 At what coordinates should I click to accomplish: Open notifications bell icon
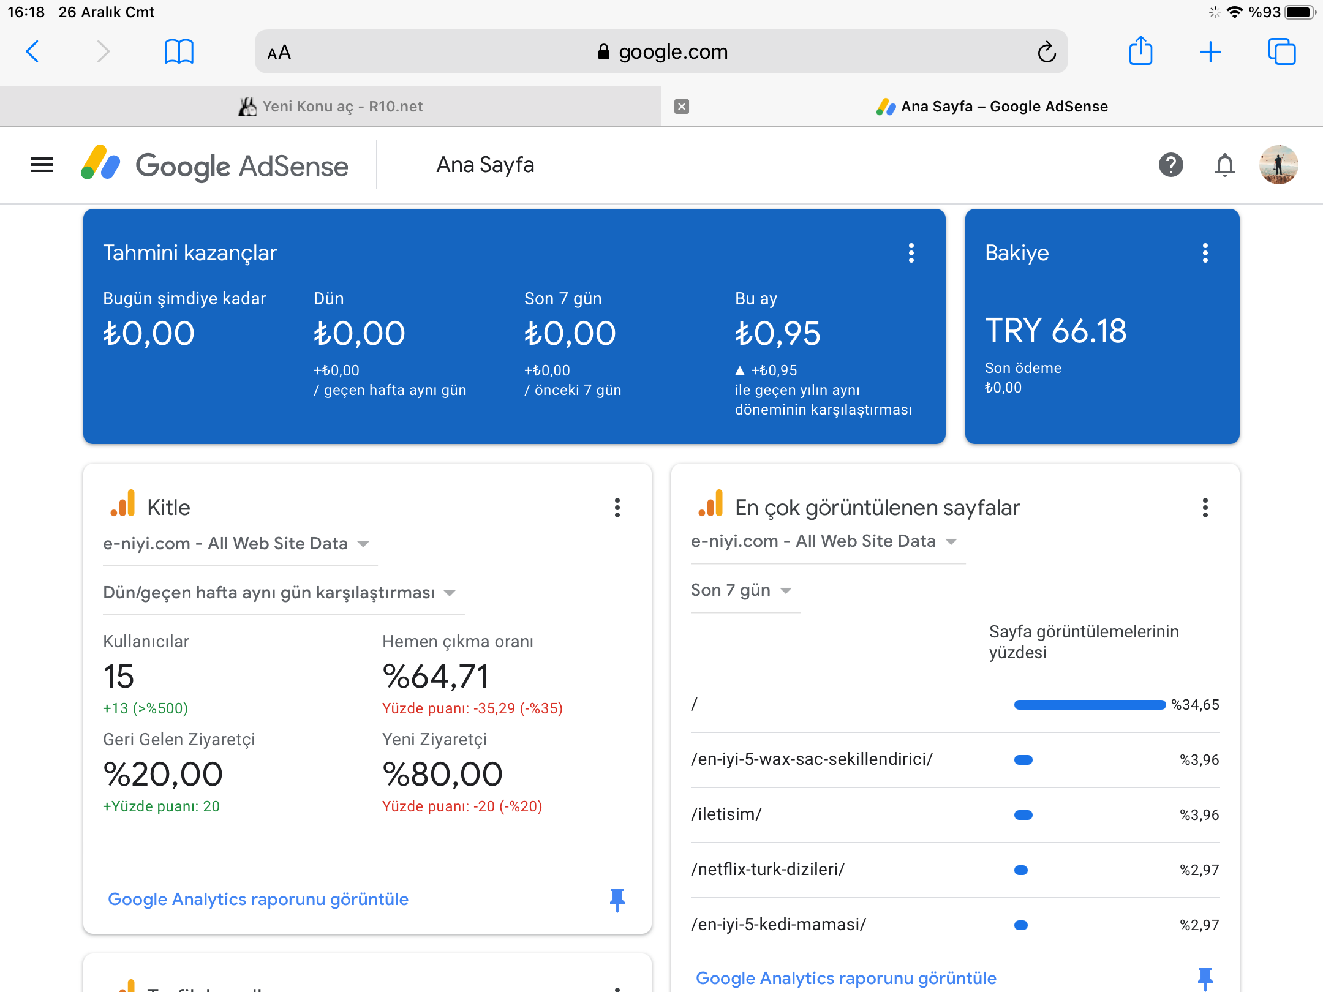(1224, 165)
